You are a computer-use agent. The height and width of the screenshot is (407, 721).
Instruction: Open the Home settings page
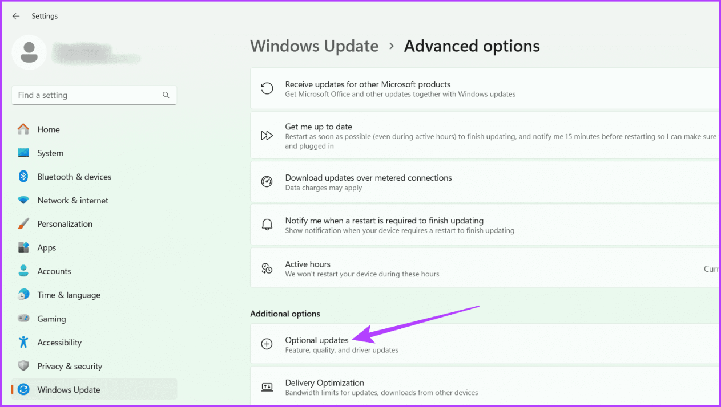coord(49,129)
